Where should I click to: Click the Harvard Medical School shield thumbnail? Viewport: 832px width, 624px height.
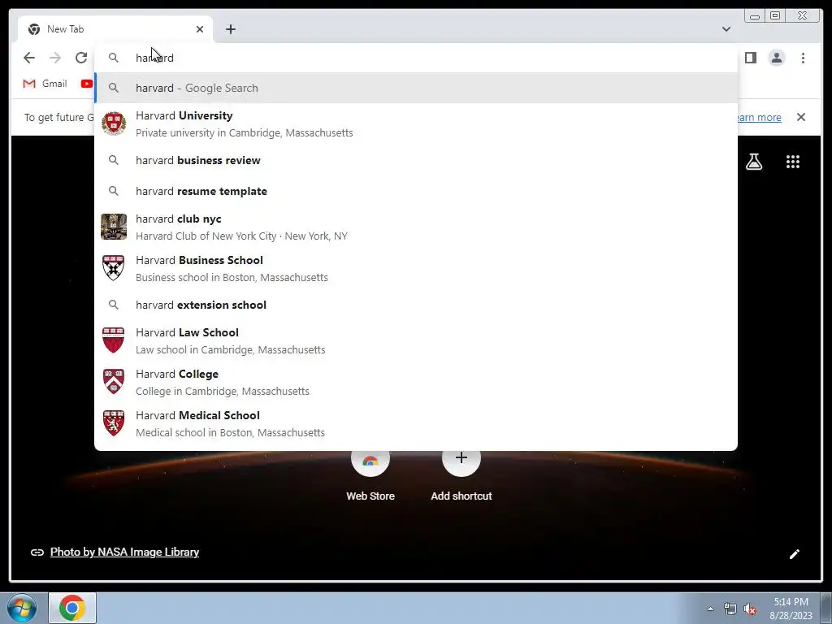pyautogui.click(x=114, y=422)
